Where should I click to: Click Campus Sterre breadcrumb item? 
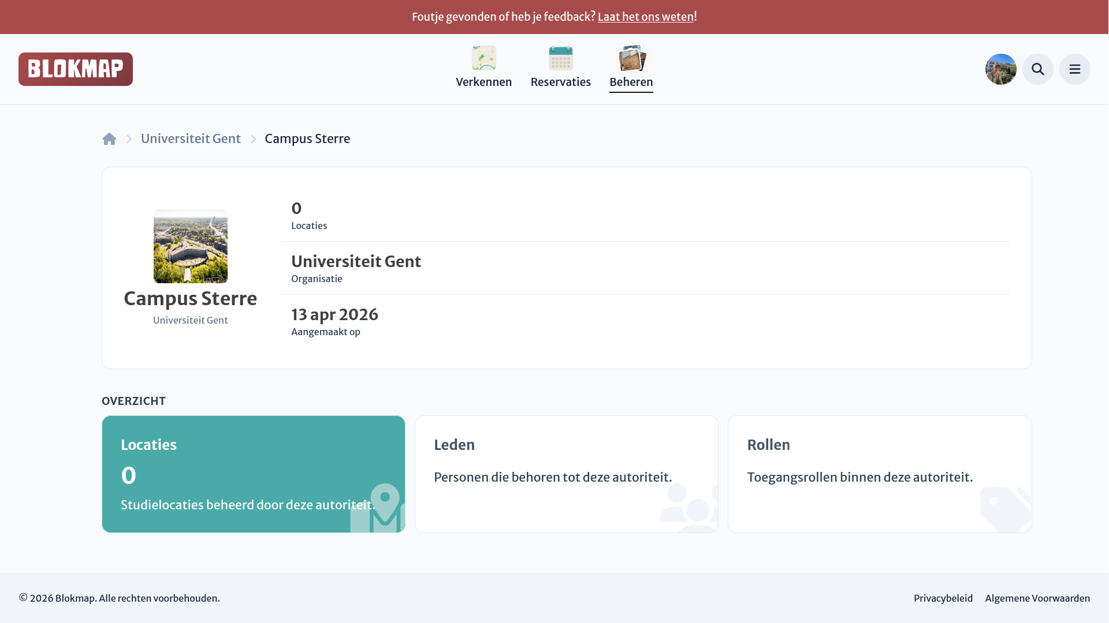pos(307,138)
